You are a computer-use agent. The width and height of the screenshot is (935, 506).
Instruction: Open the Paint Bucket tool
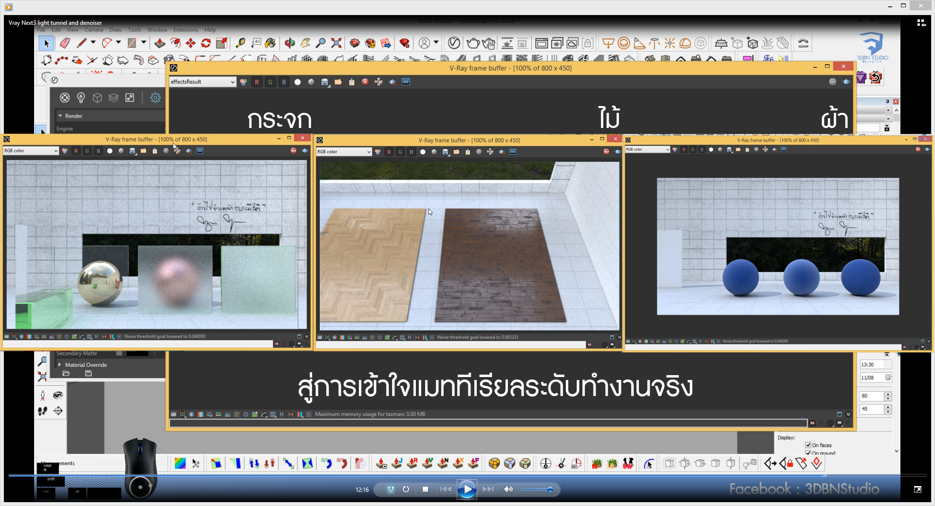point(270,43)
